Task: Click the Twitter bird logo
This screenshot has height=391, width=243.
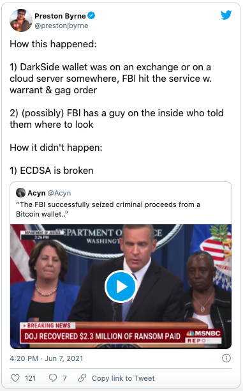Action: tap(226, 15)
